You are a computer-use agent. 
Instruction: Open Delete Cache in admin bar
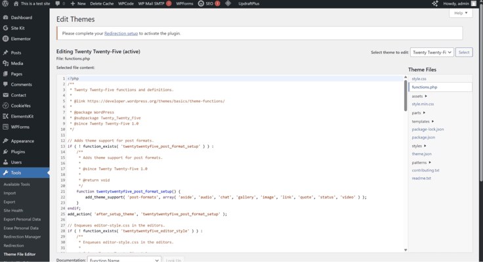[x=102, y=4]
